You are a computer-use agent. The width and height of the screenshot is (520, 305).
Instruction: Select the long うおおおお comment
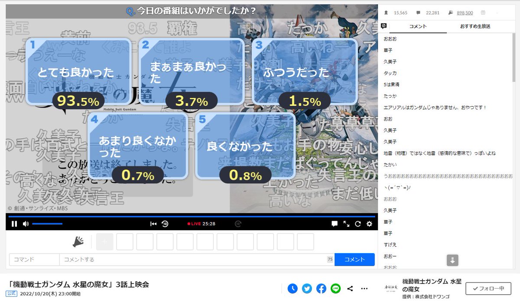click(x=448, y=176)
